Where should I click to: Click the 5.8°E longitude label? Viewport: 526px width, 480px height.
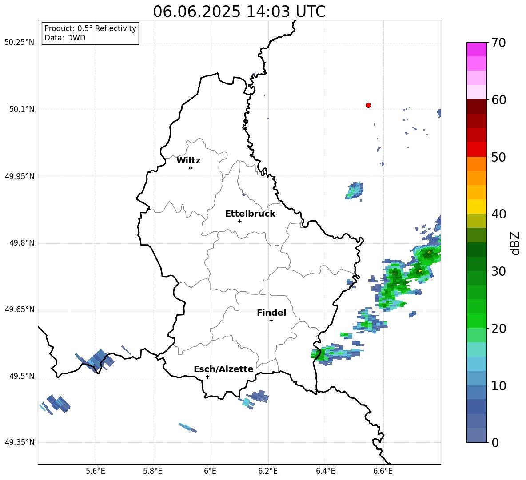pyautogui.click(x=153, y=471)
